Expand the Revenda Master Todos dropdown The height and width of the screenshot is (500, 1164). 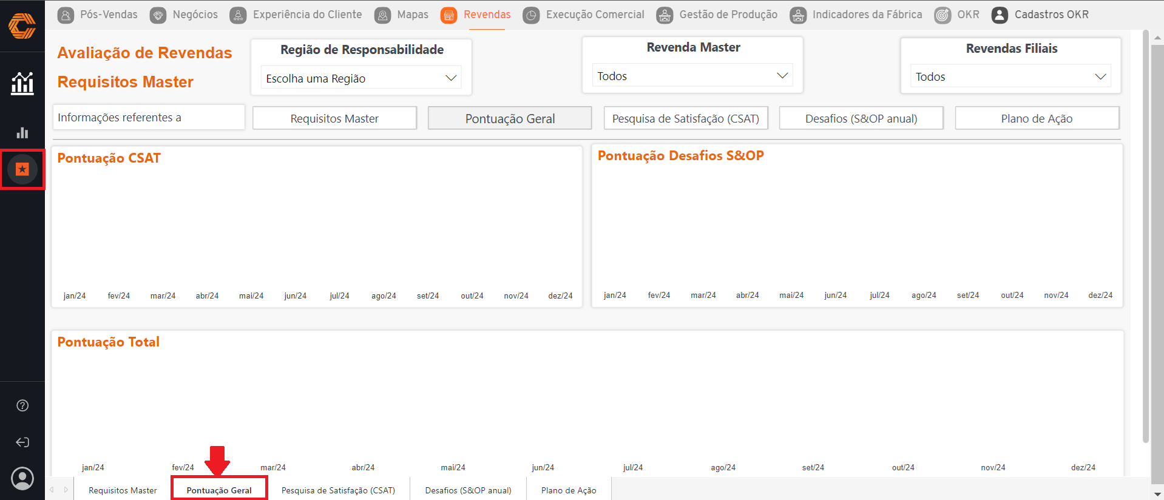[692, 75]
